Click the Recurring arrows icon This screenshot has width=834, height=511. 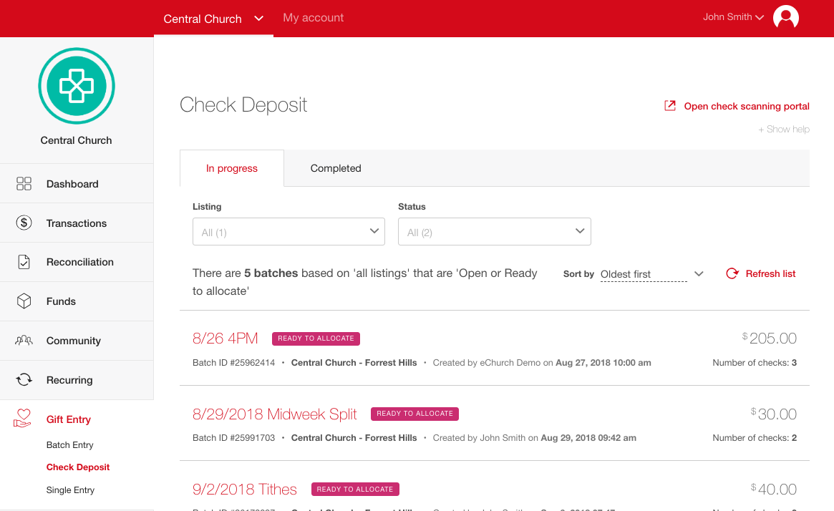coord(24,380)
